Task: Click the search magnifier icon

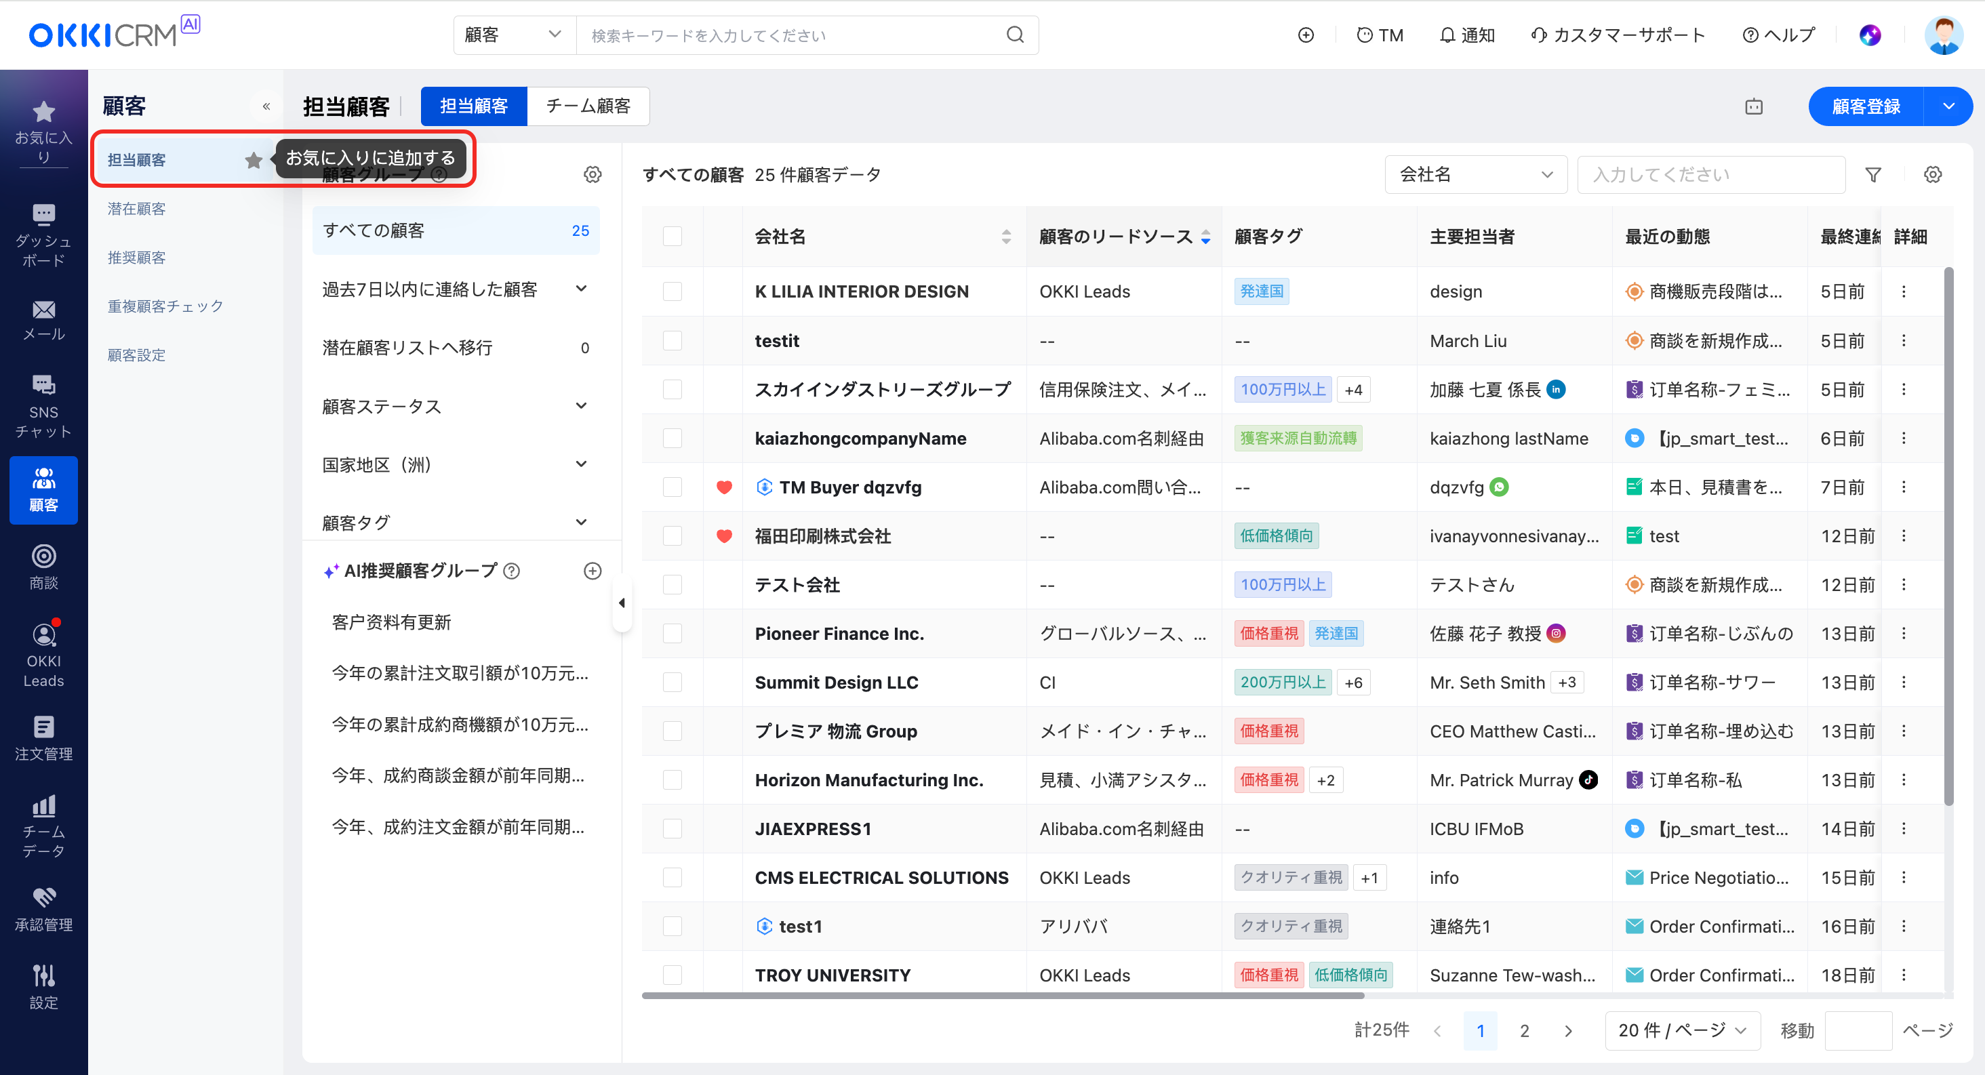Action: click(1015, 35)
